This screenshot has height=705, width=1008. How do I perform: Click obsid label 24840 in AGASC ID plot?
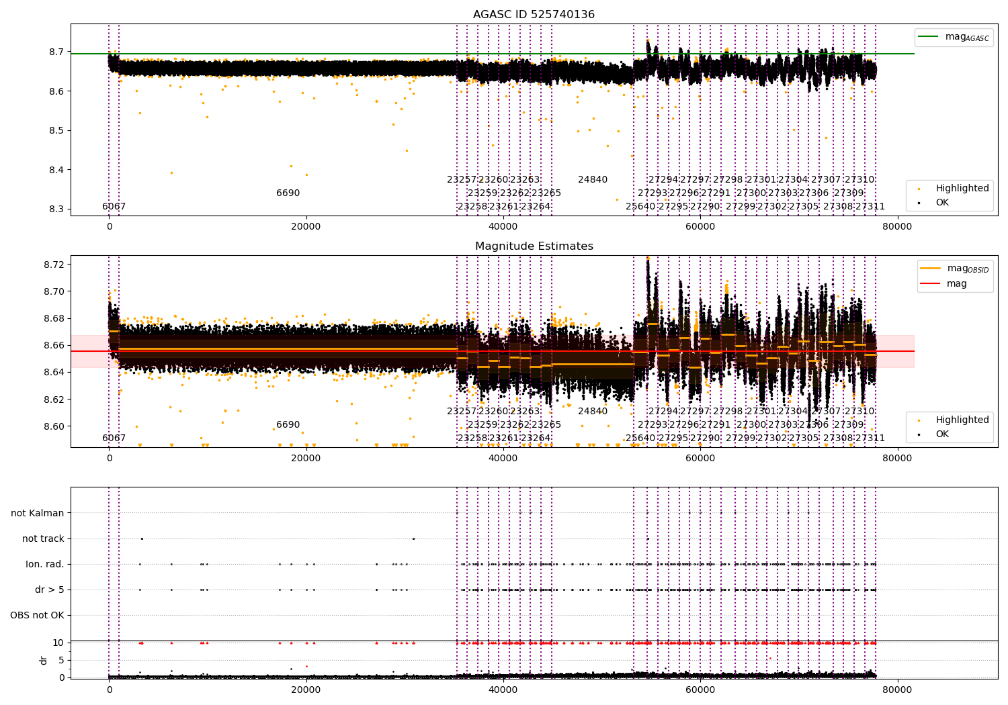coord(593,179)
